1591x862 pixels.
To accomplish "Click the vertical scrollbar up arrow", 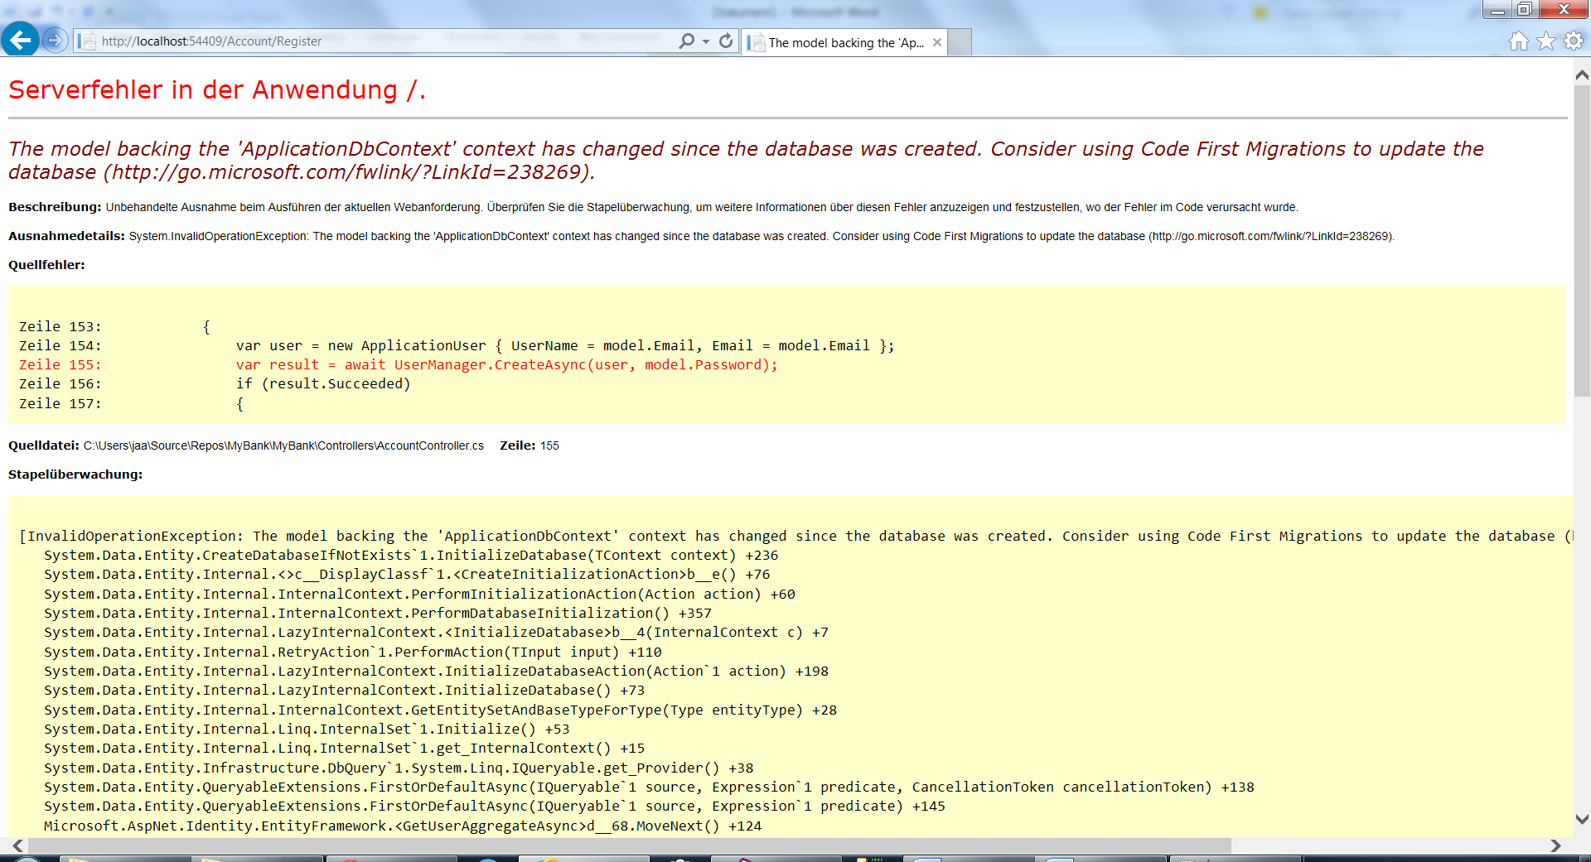I will [1582, 75].
